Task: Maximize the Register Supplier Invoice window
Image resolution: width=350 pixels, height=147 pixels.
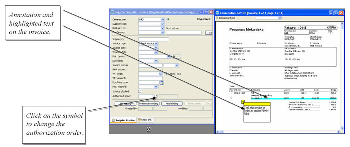Action: pos(206,12)
